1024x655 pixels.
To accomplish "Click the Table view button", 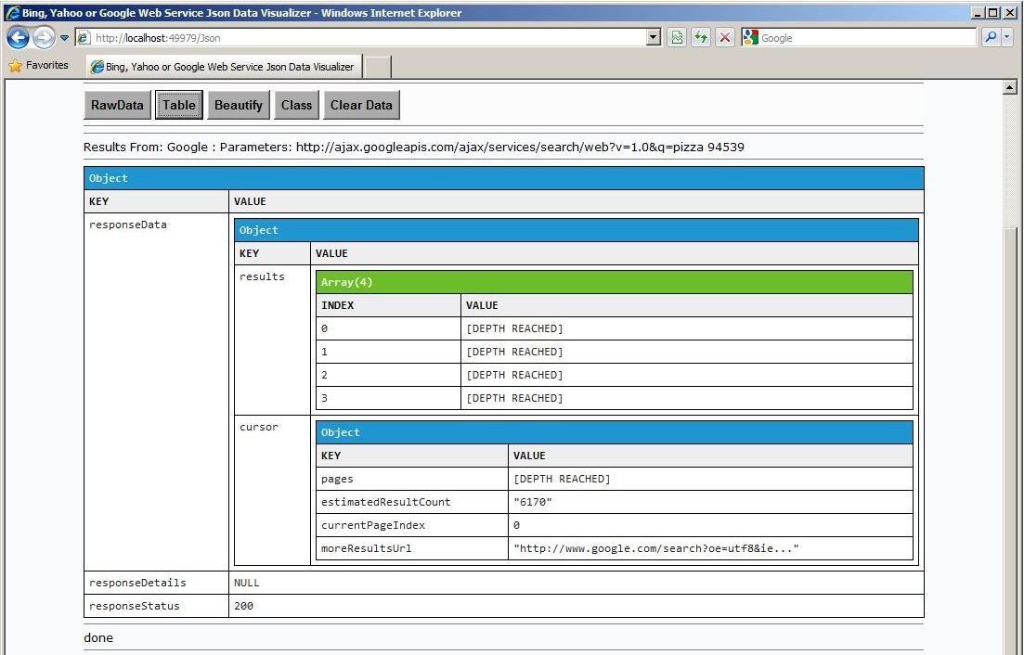I will [x=179, y=105].
